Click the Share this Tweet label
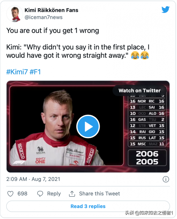 click(x=99, y=194)
